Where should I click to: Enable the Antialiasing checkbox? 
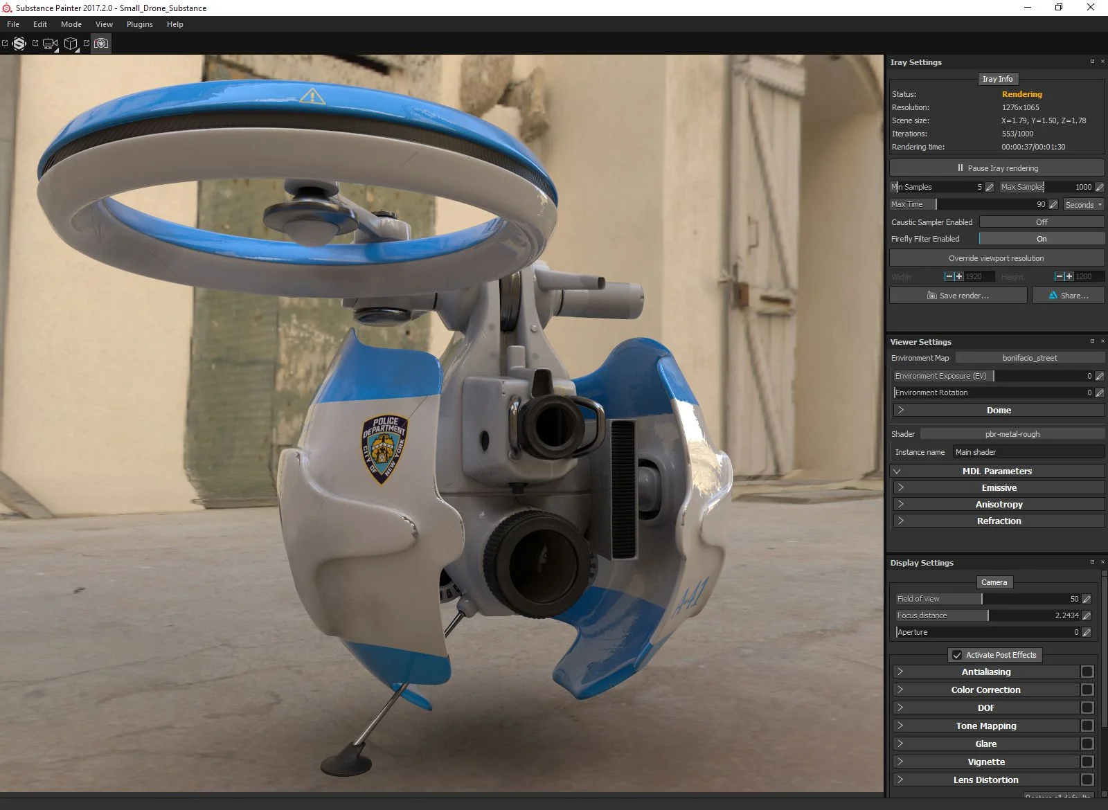(1087, 672)
